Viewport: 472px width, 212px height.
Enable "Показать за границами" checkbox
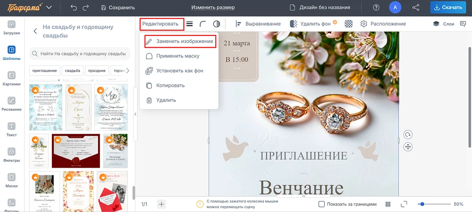tap(321, 204)
